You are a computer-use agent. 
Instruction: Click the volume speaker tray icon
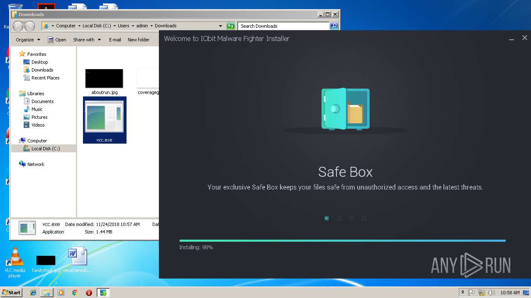click(492, 293)
